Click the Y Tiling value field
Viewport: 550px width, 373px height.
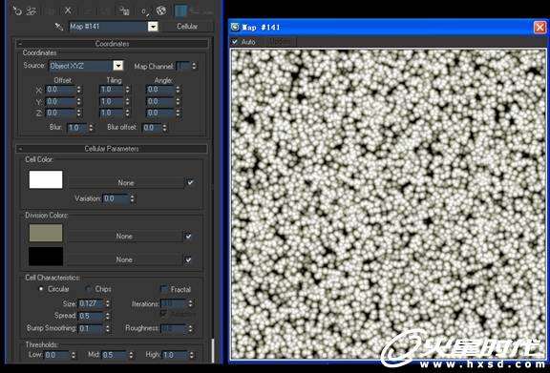point(112,102)
